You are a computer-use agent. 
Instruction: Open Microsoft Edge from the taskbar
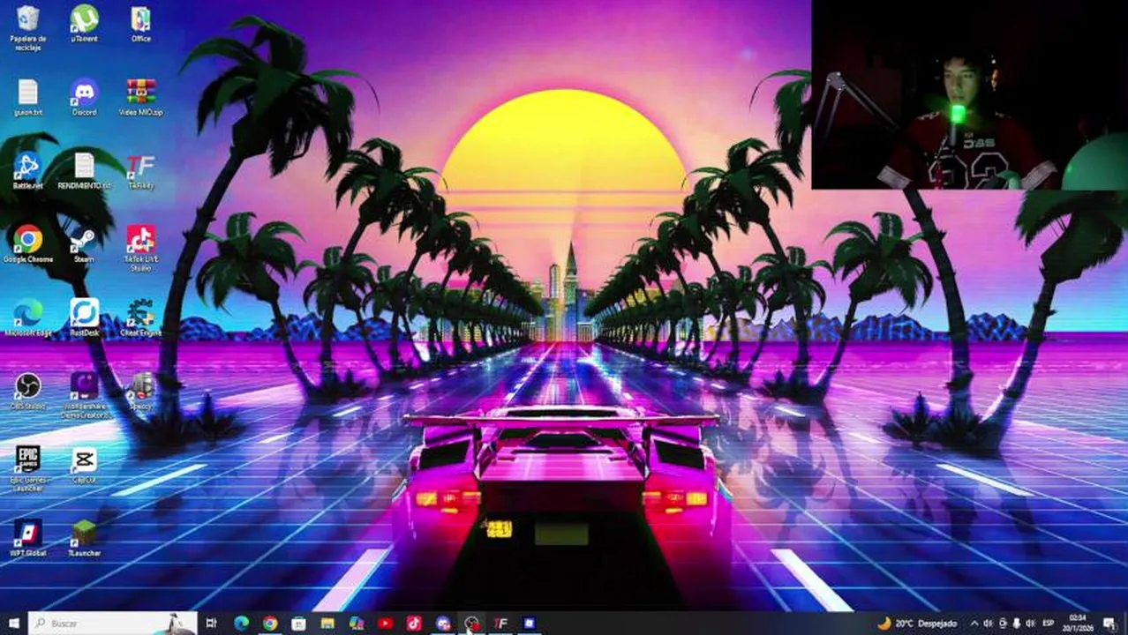click(241, 624)
